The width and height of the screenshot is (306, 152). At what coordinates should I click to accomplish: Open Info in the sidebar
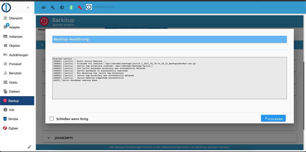pyautogui.click(x=17, y=110)
